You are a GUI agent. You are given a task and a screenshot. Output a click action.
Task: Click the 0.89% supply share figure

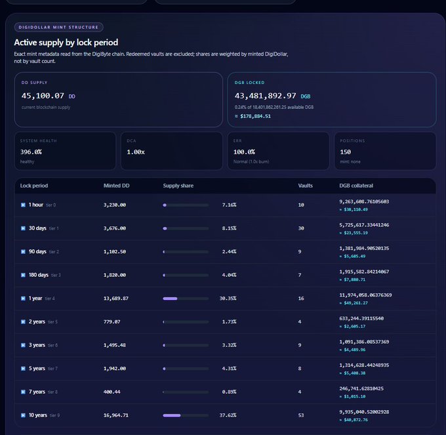click(230, 392)
